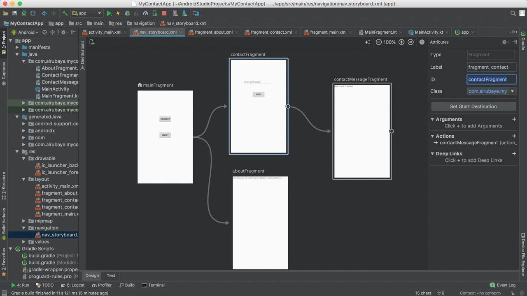Zoom in with the plus magnifier icon
The image size is (527, 296).
point(401,42)
